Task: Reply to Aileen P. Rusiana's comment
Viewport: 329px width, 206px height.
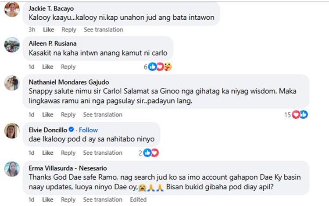Action: [68, 67]
